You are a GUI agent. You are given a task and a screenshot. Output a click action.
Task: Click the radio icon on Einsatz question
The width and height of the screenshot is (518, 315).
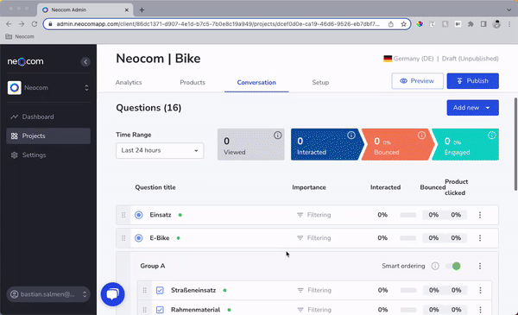coord(139,215)
